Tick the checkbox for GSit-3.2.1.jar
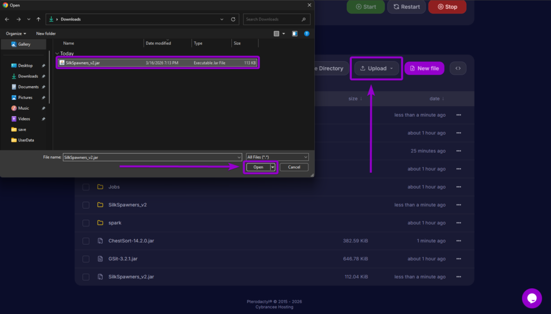 (x=86, y=259)
